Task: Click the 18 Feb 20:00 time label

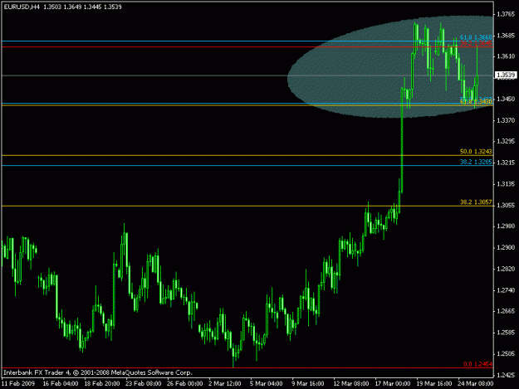Action: 102,384
